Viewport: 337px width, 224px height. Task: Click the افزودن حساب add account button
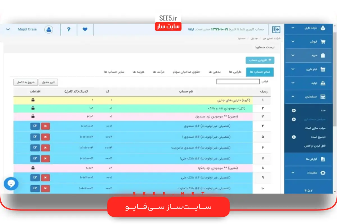click(x=260, y=60)
